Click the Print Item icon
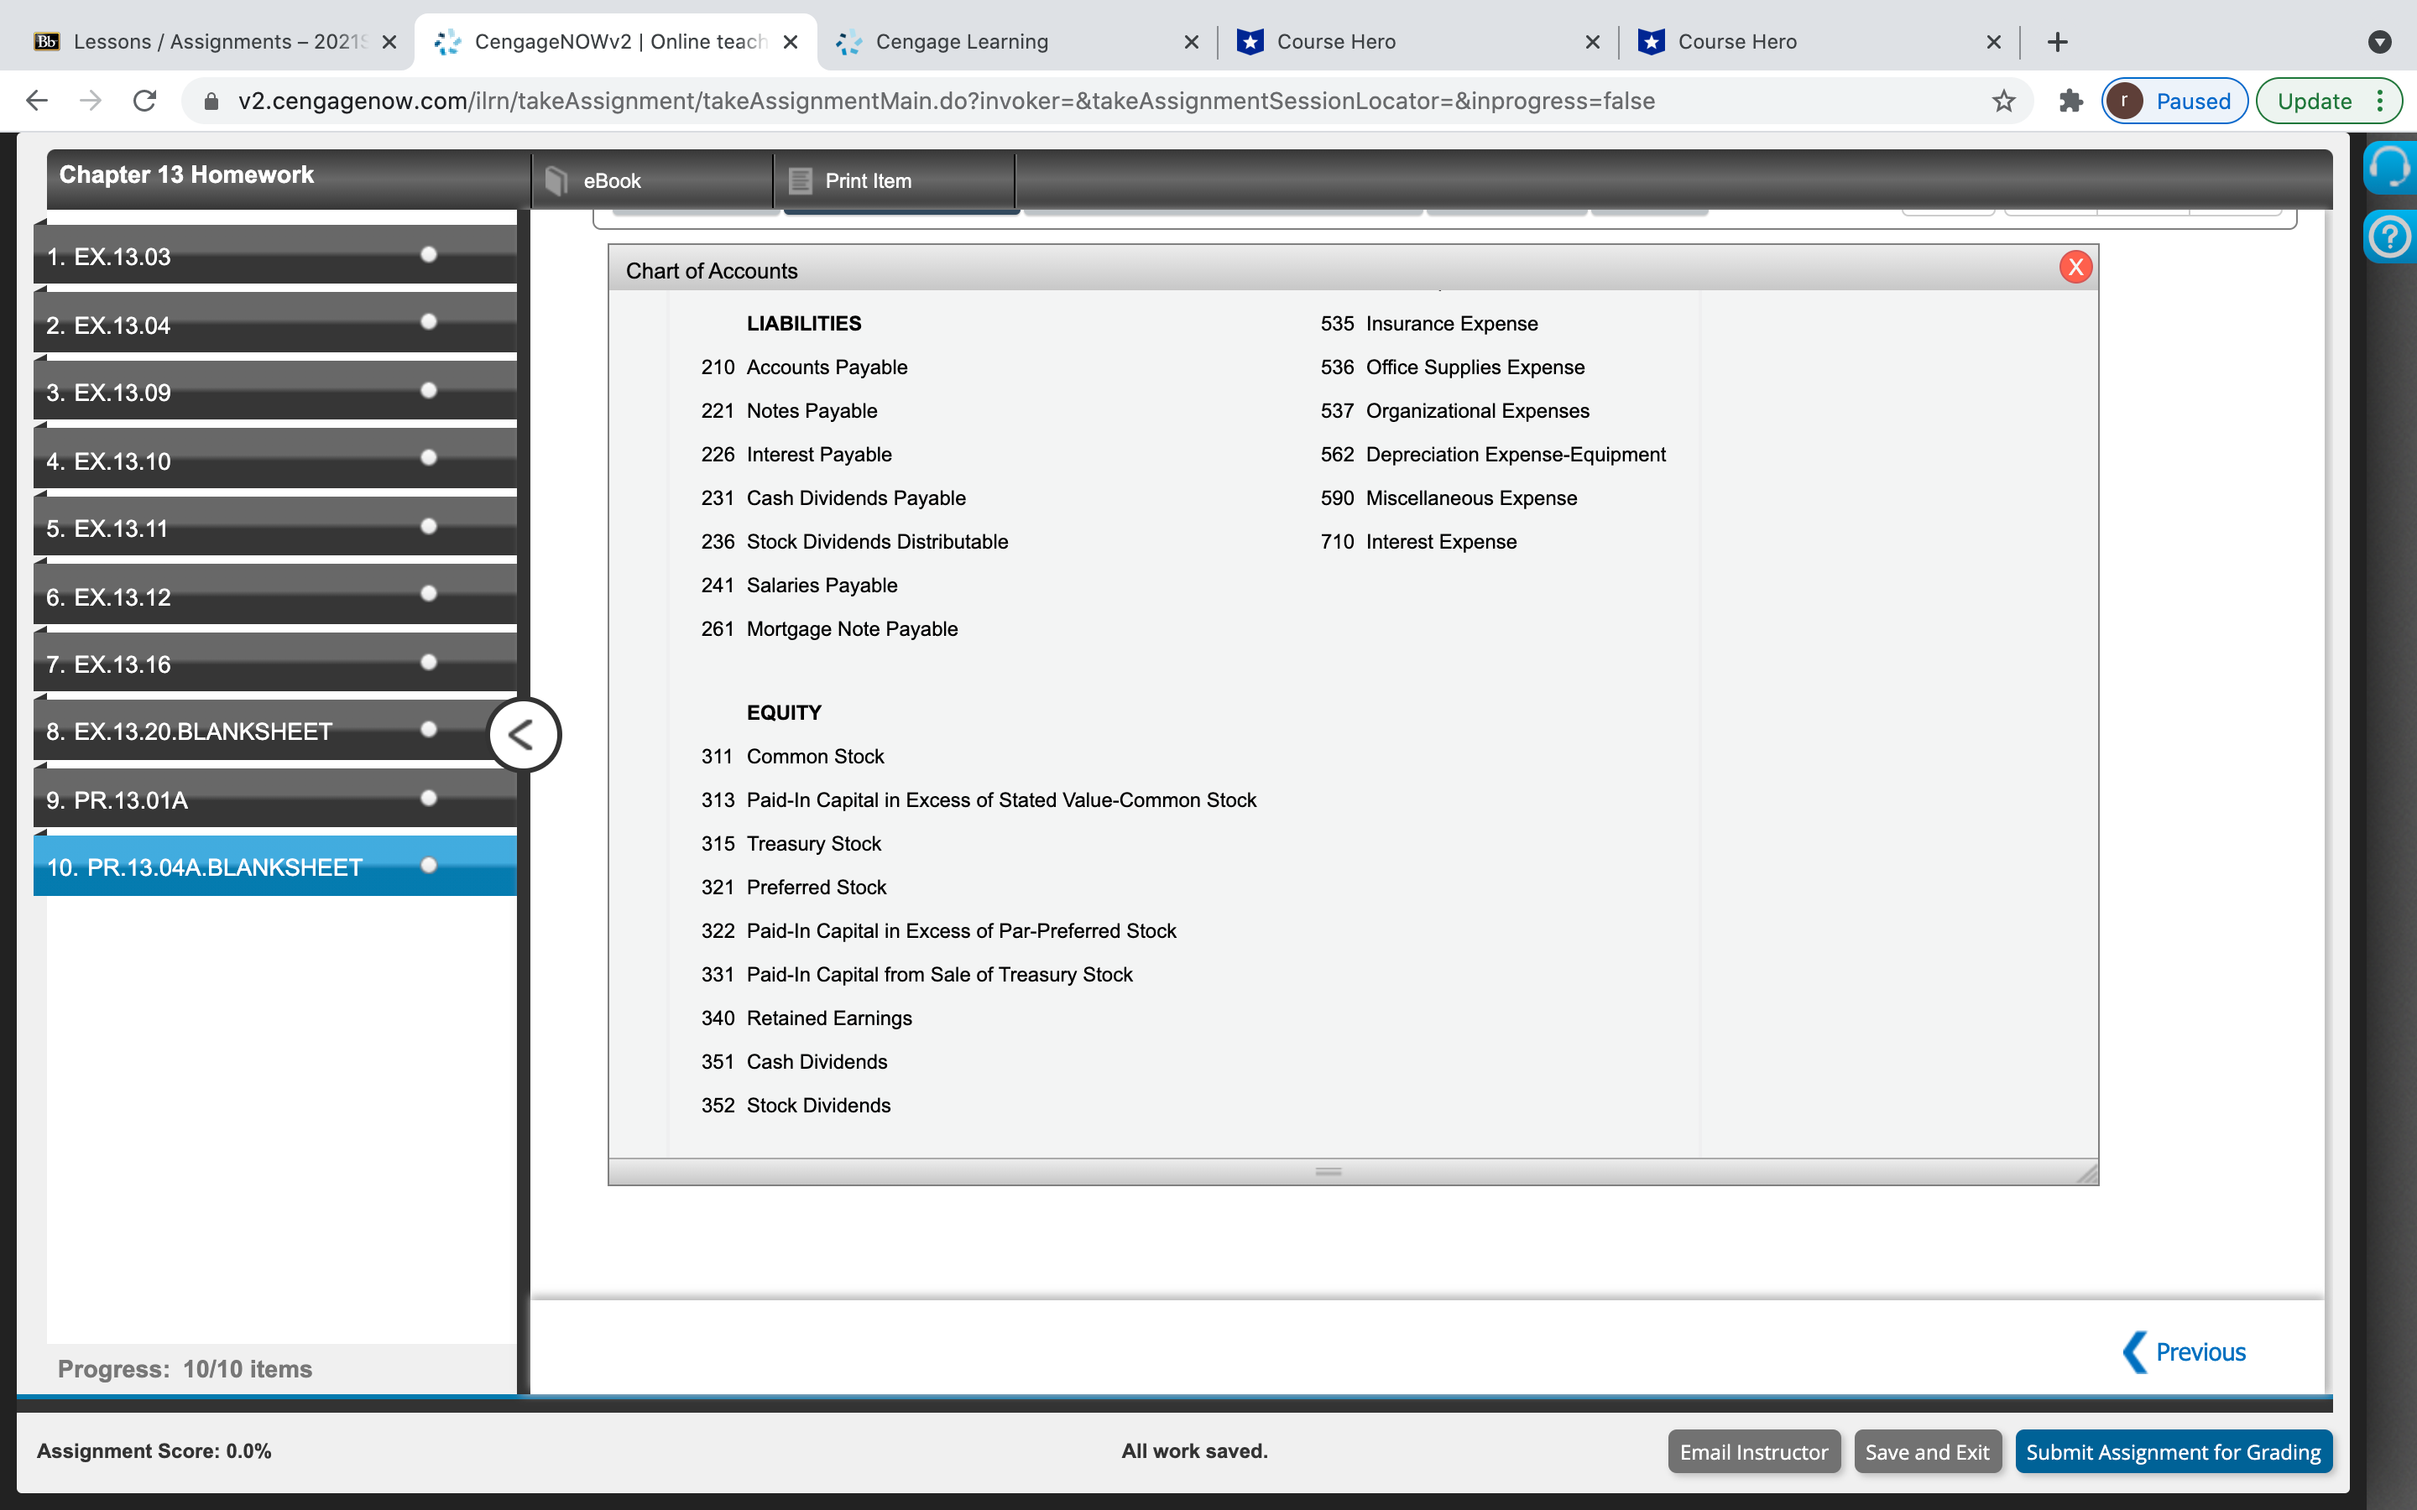Image resolution: width=2417 pixels, height=1510 pixels. [x=800, y=180]
